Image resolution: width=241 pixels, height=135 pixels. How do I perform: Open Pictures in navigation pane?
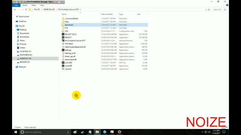pos(23,44)
